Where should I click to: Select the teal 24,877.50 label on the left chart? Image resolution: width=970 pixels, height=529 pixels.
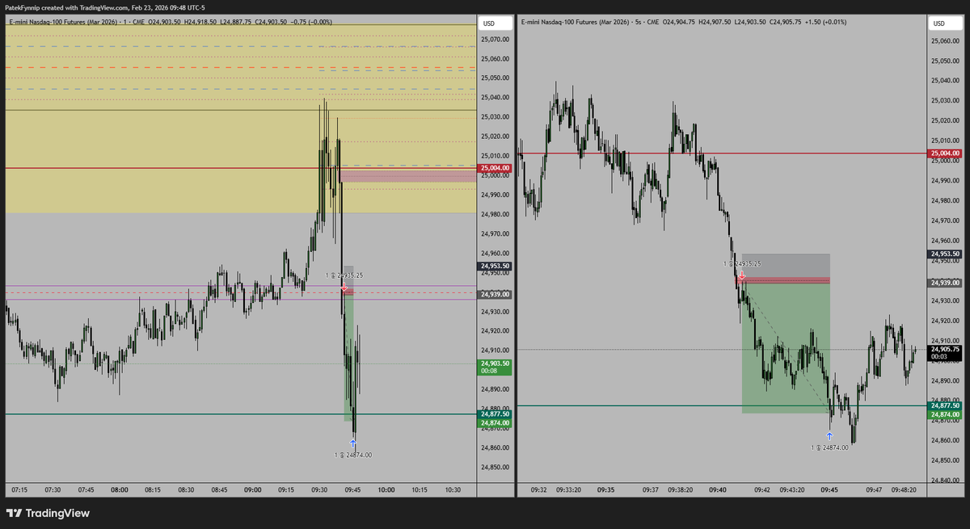click(x=496, y=414)
